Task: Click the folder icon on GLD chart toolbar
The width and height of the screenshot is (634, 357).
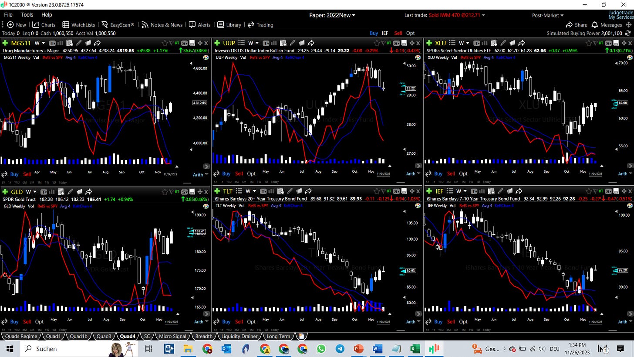Action: coord(80,192)
